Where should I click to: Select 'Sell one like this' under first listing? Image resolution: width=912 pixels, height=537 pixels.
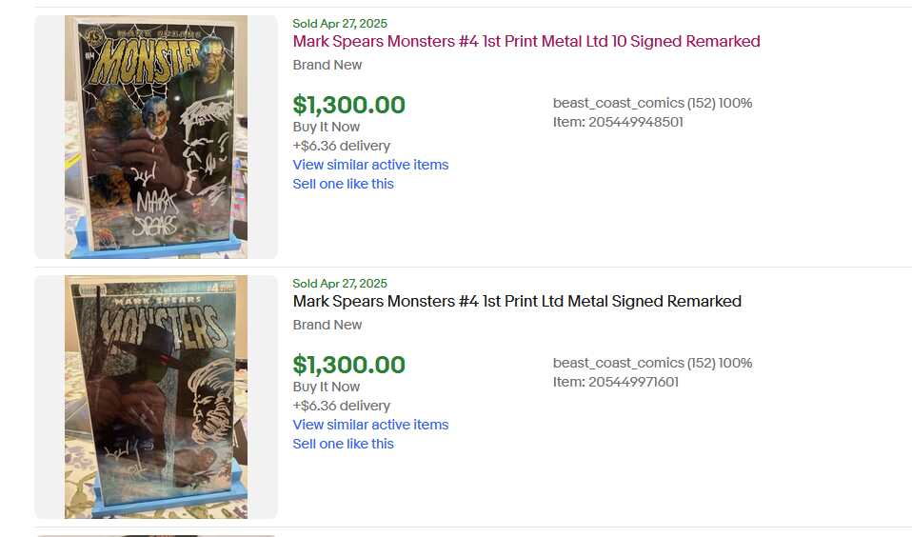pos(343,184)
